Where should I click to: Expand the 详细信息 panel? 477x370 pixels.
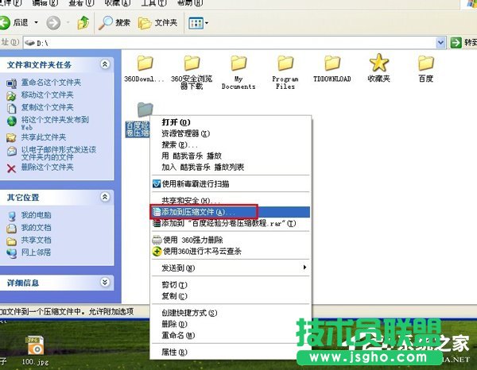105,282
